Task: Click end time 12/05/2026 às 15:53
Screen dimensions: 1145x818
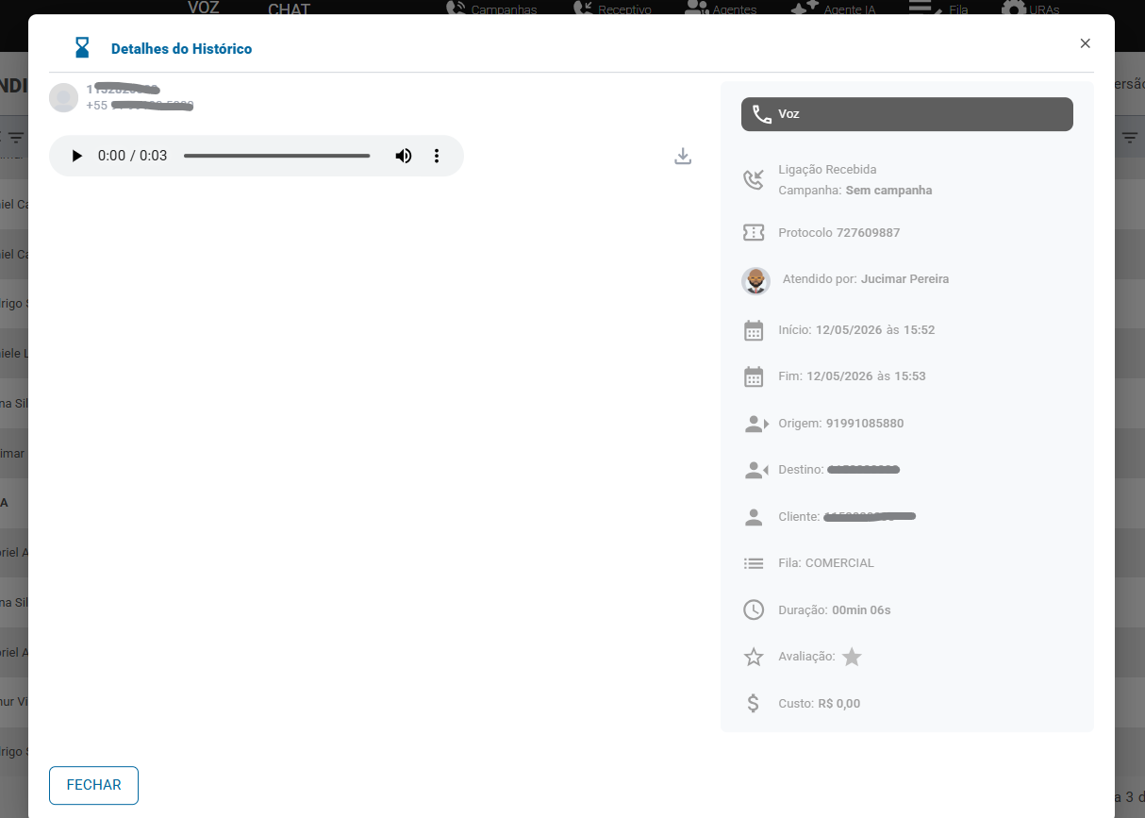Action: pos(866,376)
